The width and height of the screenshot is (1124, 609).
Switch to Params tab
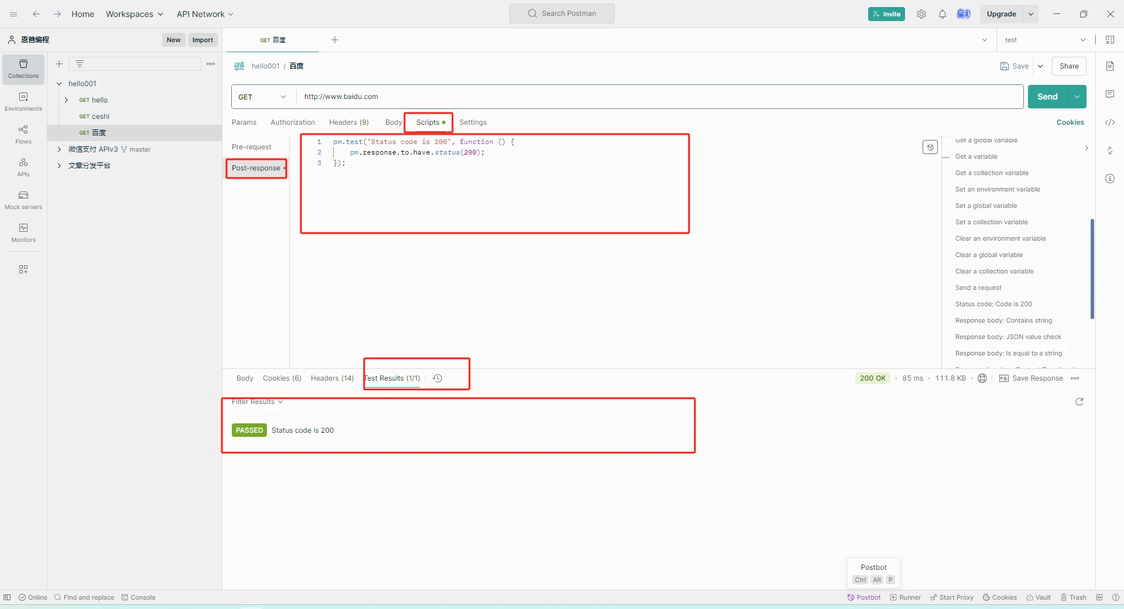pos(244,122)
